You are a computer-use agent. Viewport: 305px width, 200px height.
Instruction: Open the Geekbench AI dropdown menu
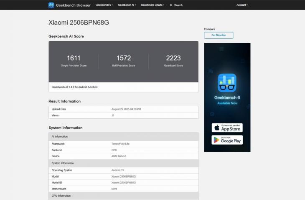pyautogui.click(x=127, y=5)
